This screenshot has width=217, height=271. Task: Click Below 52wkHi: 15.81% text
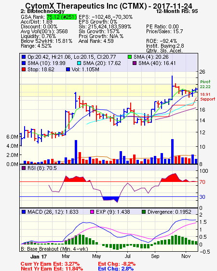[x=46, y=41]
